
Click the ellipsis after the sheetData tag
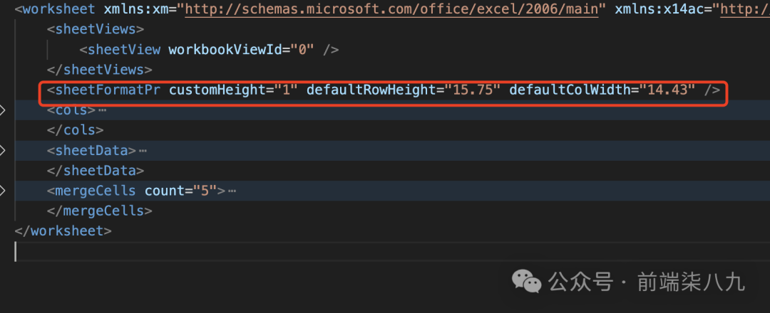tap(143, 151)
